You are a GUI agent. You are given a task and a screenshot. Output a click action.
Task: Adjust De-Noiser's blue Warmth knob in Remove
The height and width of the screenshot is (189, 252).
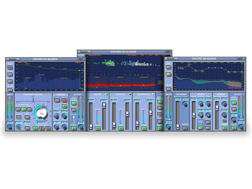tap(224, 115)
